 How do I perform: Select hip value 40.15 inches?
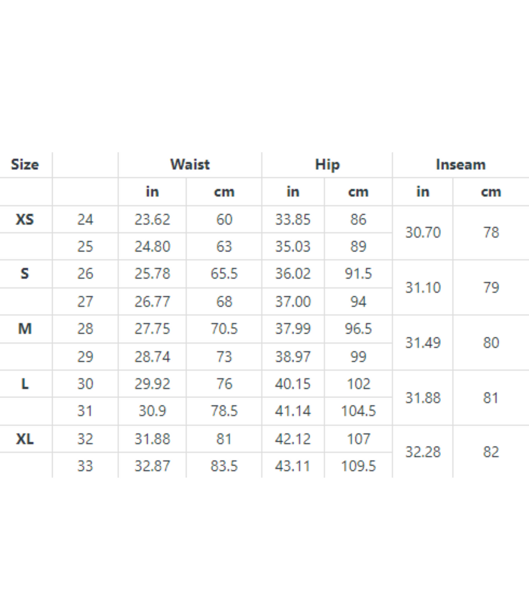click(x=292, y=384)
